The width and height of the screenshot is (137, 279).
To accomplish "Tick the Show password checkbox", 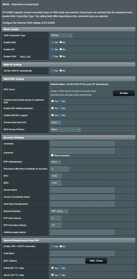I will coord(52,155).
